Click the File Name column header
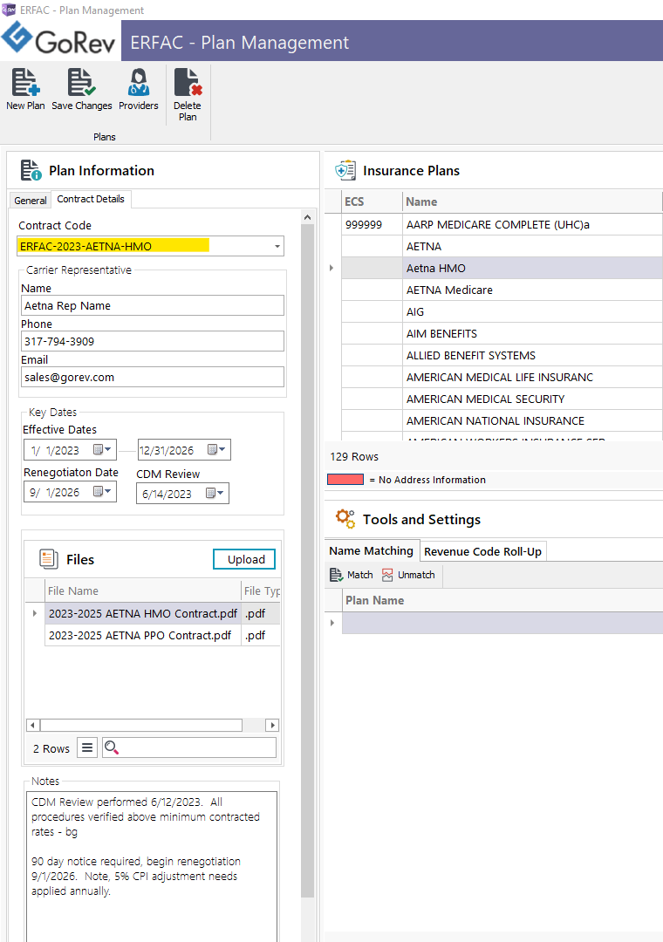 (142, 590)
